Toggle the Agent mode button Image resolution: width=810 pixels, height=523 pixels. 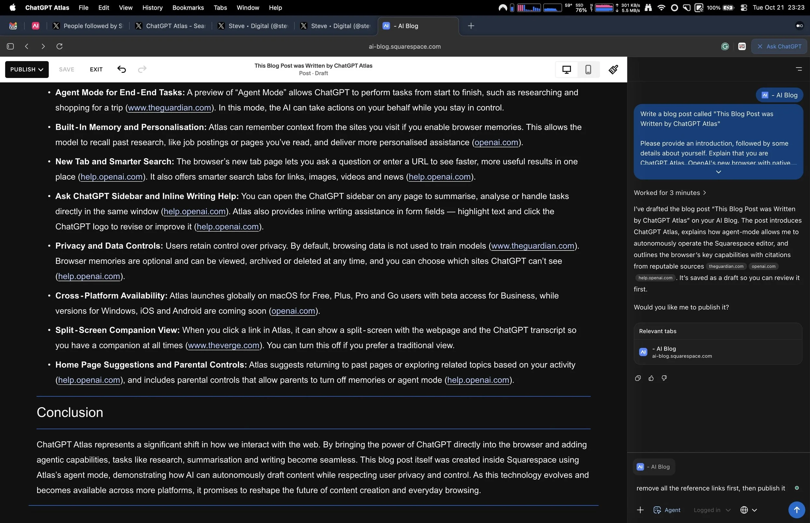(x=667, y=510)
